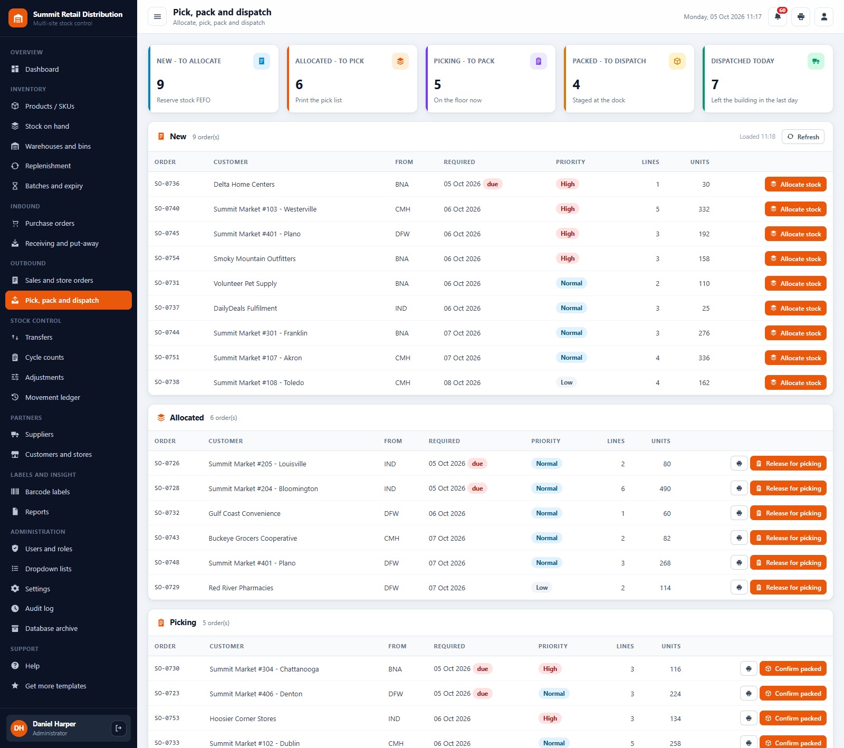This screenshot has width=844, height=748.
Task: Click print icon for order SO-0753
Action: (749, 718)
